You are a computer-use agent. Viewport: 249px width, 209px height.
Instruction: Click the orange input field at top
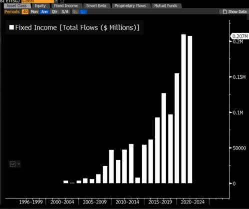click(x=38, y=1)
